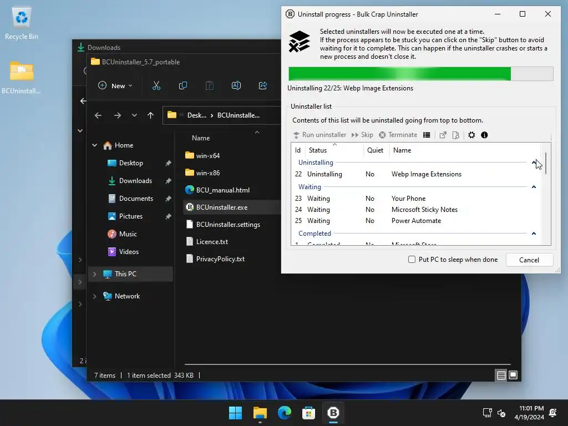The width and height of the screenshot is (568, 426).
Task: Terminate the running uninstaller
Action: coord(398,135)
